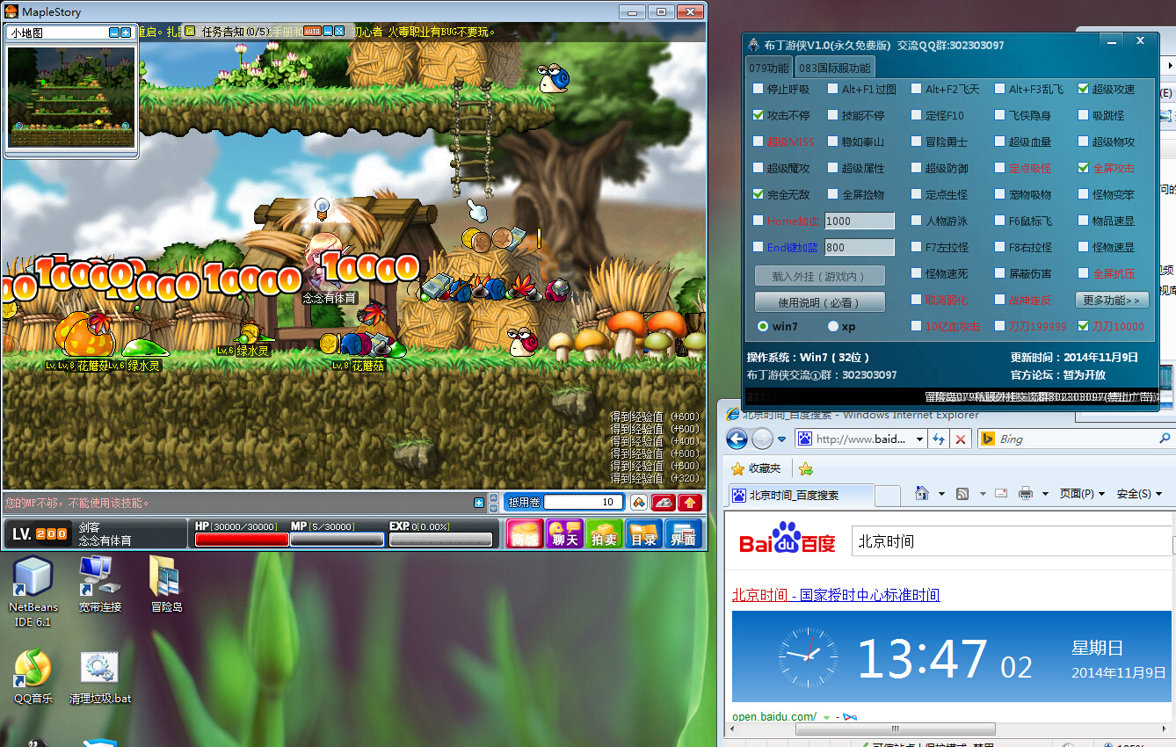Collapse the minimap with its minus button
This screenshot has width=1176, height=747.
point(114,33)
